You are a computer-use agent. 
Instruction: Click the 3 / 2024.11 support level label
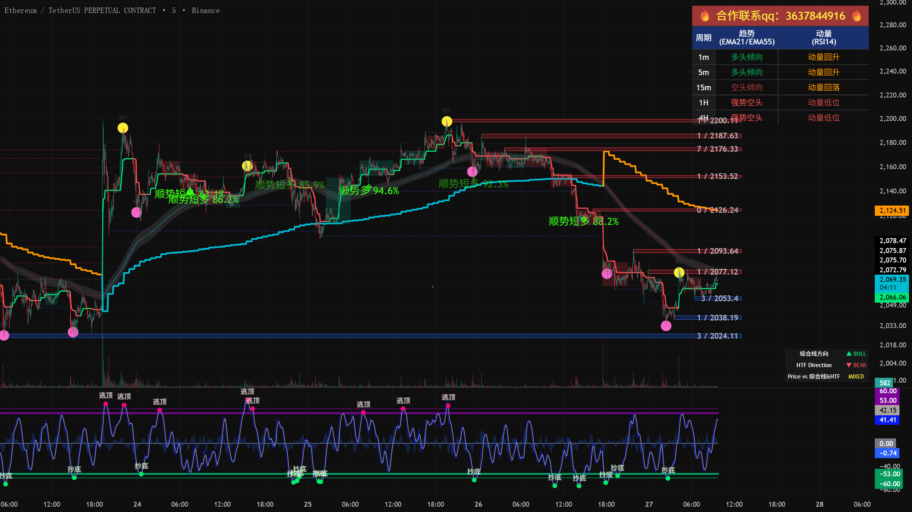coord(718,336)
